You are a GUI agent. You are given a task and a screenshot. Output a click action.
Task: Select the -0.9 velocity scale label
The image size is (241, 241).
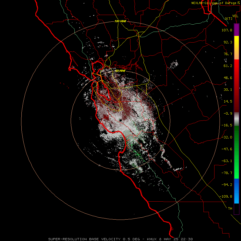[x=228, y=114]
